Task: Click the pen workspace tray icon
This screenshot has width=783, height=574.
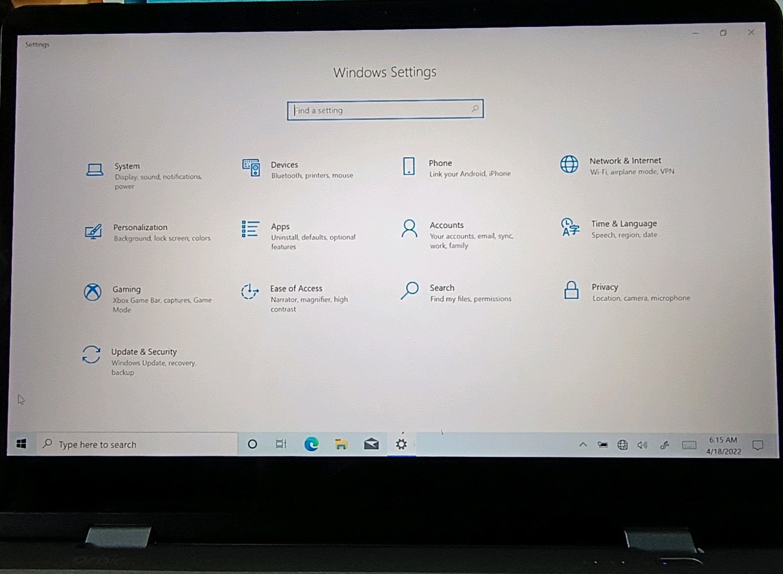Action: point(664,445)
